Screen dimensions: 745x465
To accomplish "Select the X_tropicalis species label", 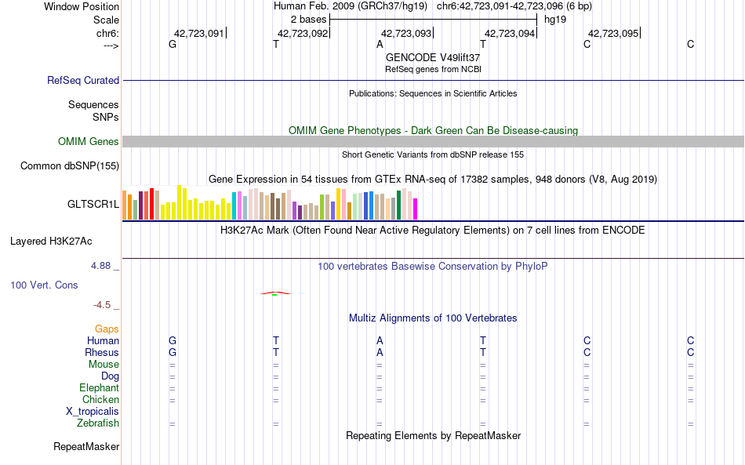I will point(93,412).
